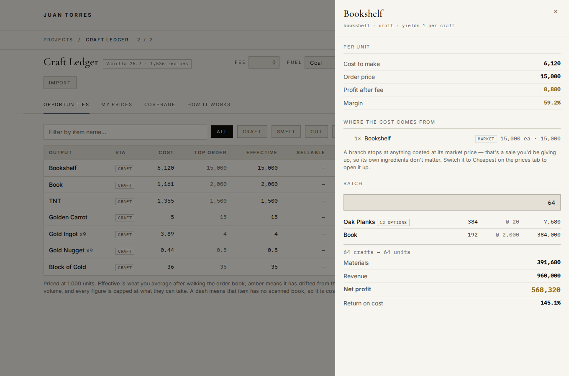This screenshot has width=569, height=376.
Task: Click the Craft badge in TNT row
Action: pos(125,201)
